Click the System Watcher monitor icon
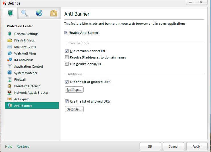Image resolution: width=211 pixels, height=152 pixels. coord(10,73)
